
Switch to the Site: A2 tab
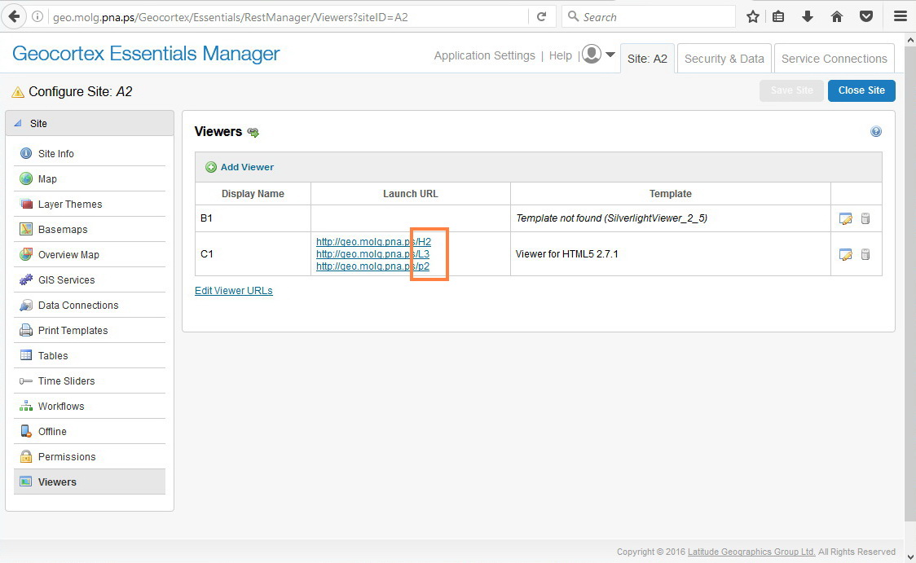647,59
